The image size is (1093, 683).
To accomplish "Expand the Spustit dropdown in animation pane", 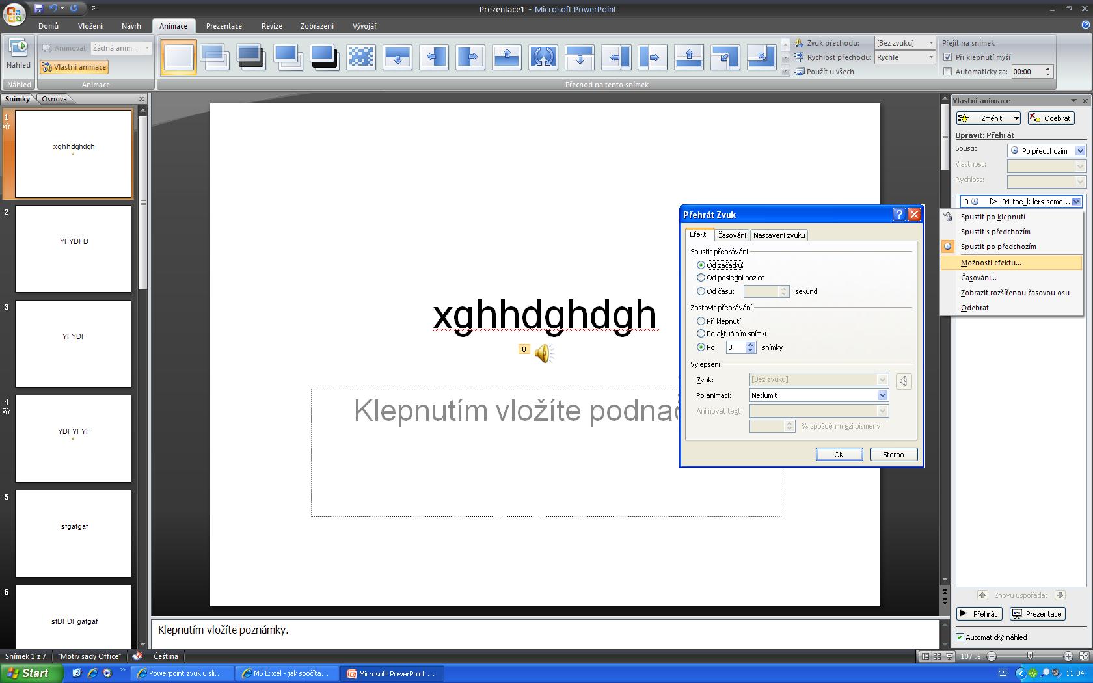I will (x=1080, y=151).
